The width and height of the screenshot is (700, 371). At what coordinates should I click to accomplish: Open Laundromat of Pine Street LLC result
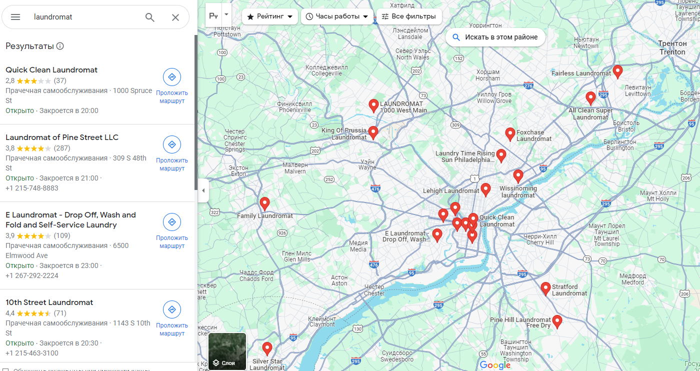[62, 137]
